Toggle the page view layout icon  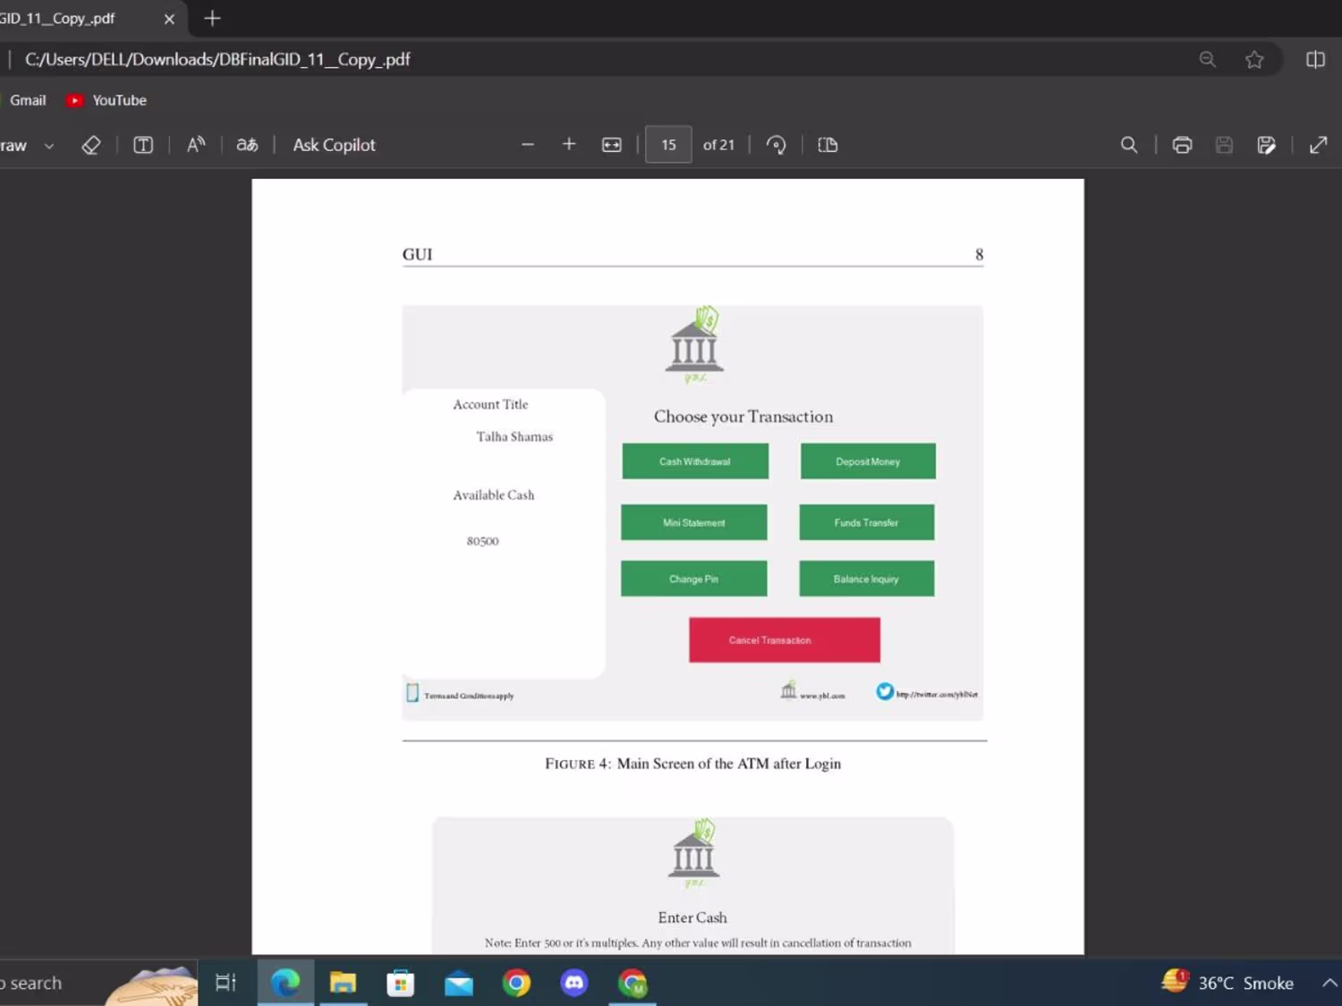pyautogui.click(x=828, y=145)
